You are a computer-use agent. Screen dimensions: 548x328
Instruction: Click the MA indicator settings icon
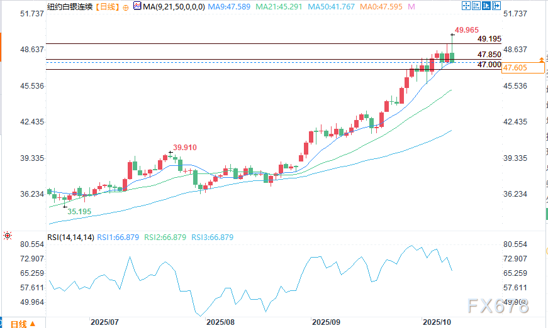click(x=137, y=6)
